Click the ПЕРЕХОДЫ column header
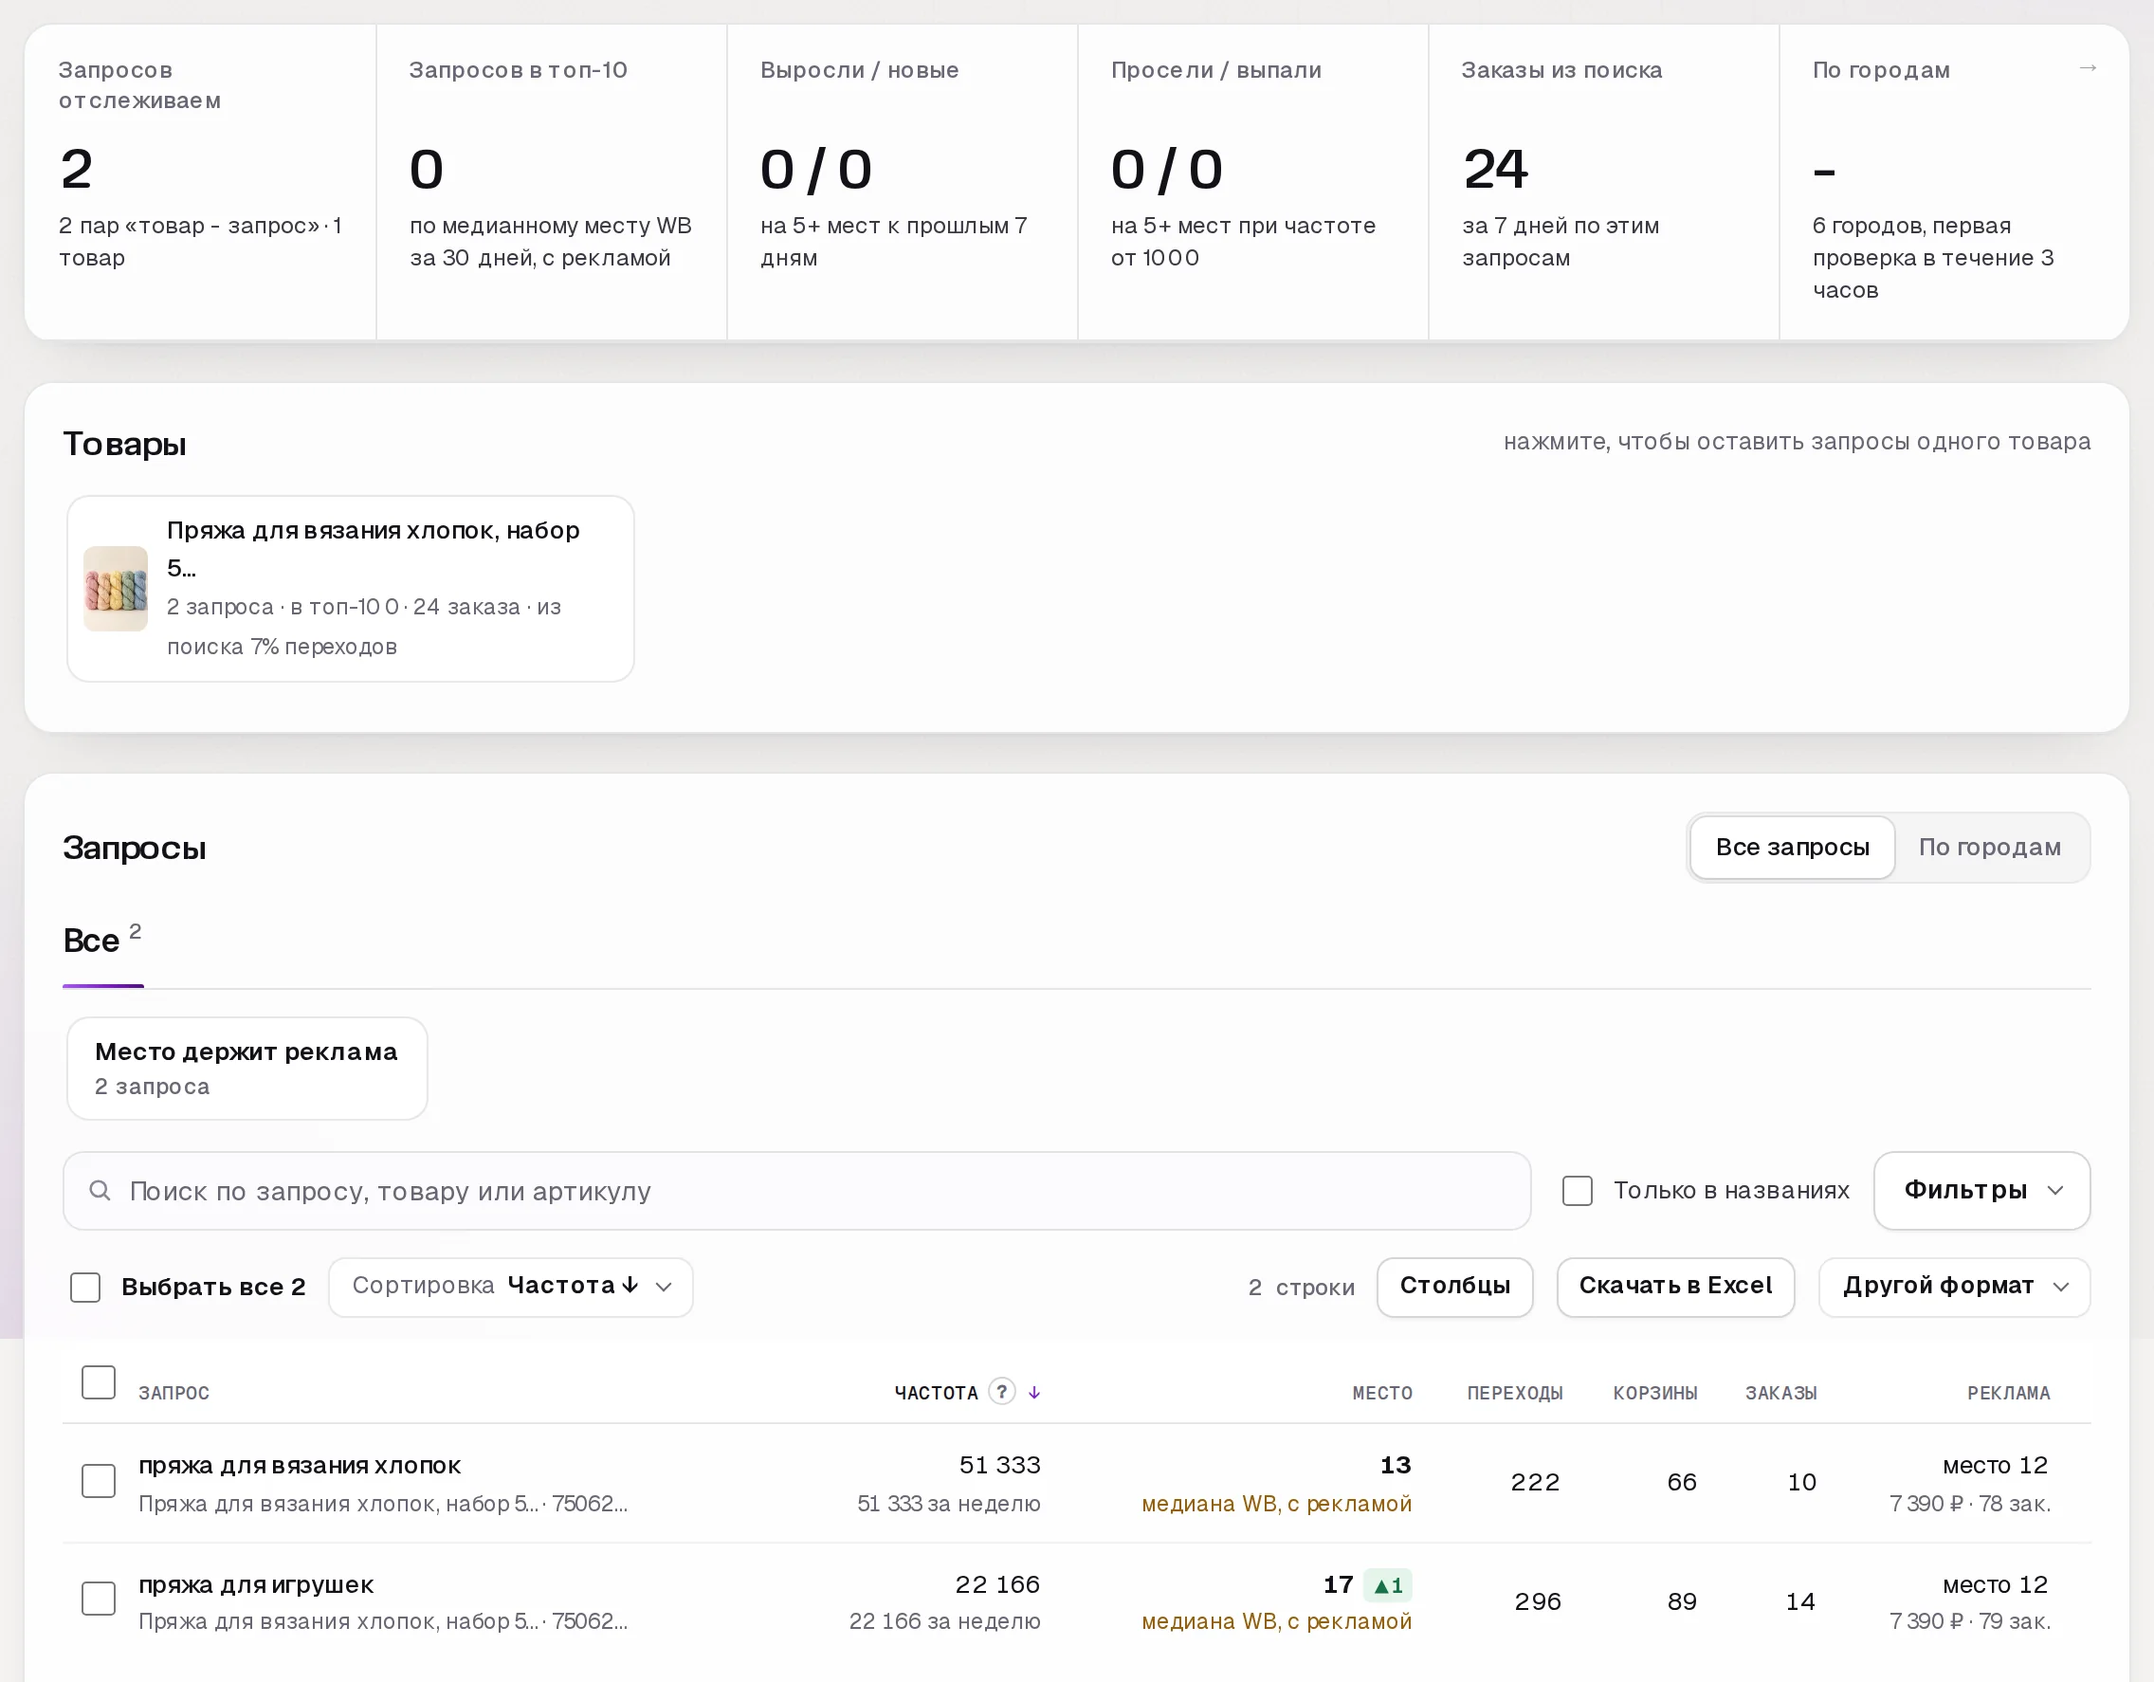Image resolution: width=2154 pixels, height=1682 pixels. click(x=1515, y=1393)
